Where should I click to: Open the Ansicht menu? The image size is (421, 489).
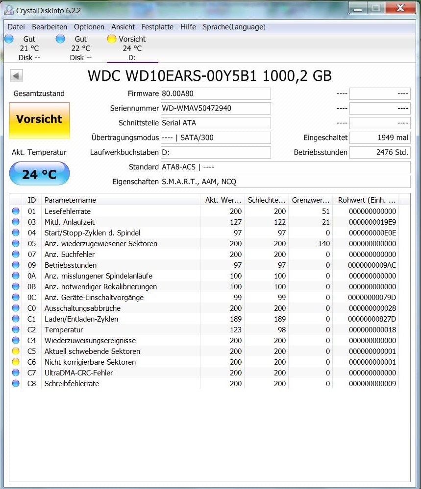point(123,27)
